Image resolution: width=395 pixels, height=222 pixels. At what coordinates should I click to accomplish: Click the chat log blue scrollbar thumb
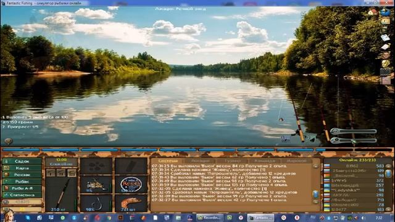pos(315,194)
